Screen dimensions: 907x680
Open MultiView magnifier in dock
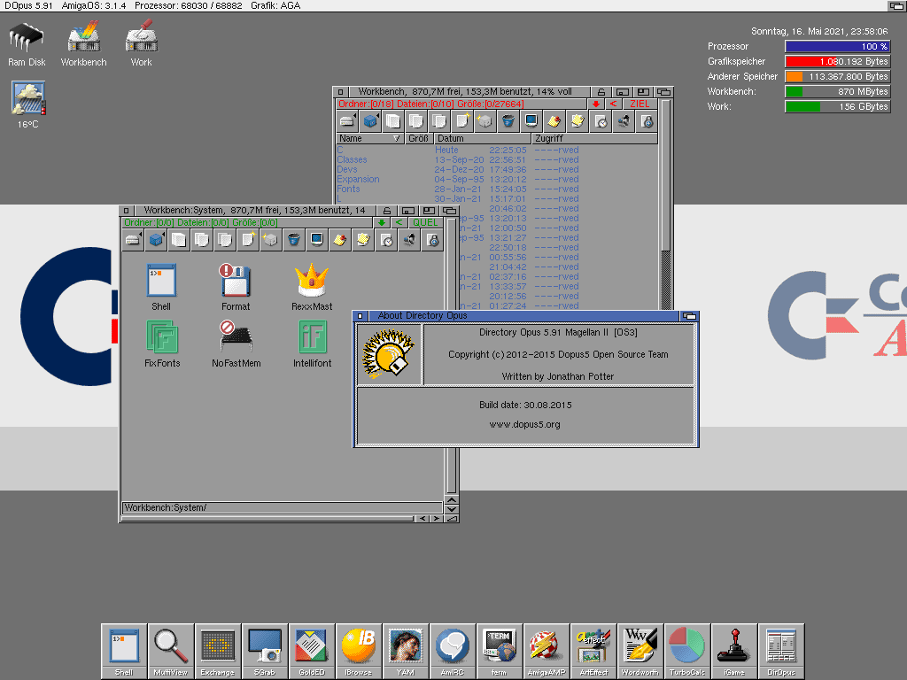coord(171,651)
